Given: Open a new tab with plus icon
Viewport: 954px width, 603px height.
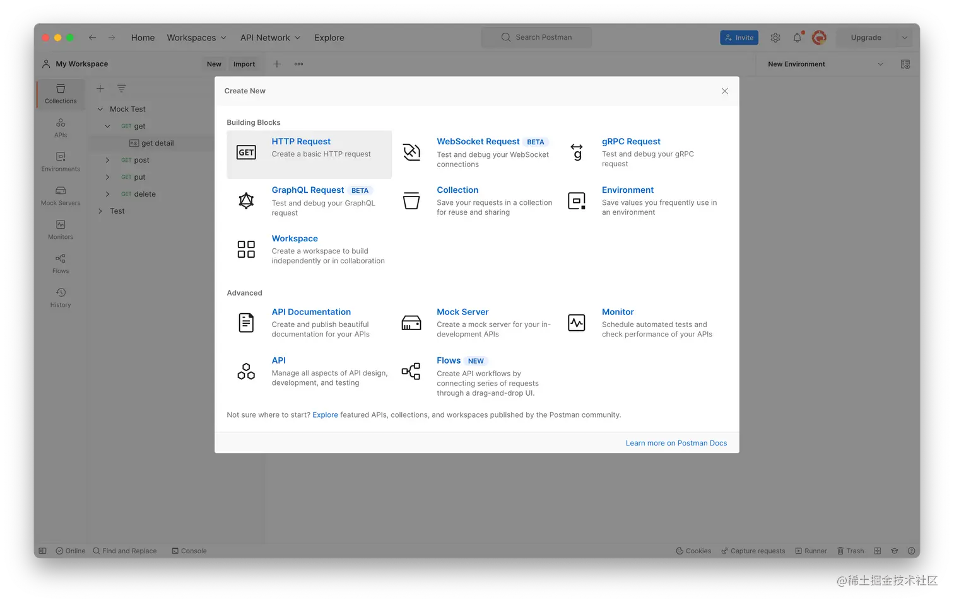Looking at the screenshot, I should (276, 64).
